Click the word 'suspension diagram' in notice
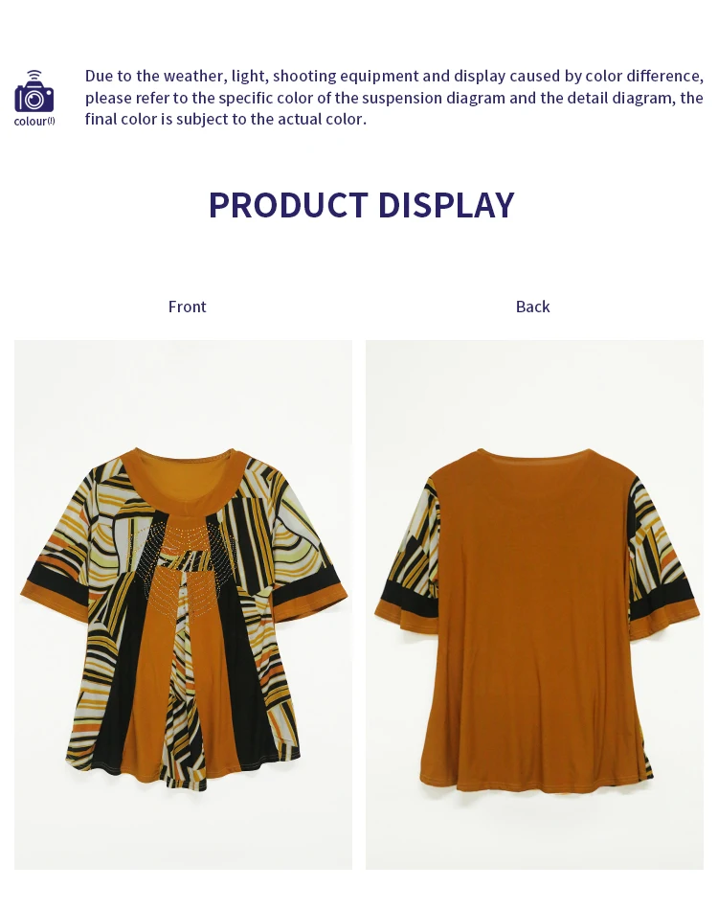The height and width of the screenshot is (910, 718). [x=435, y=98]
